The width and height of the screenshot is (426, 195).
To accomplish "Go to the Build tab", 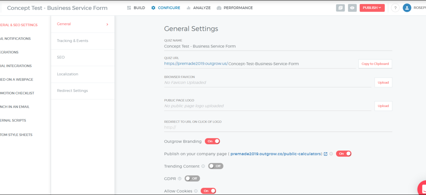I will click(x=136, y=8).
